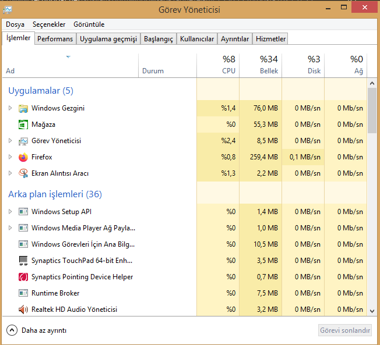380x345 pixels.
Task: Select Realtek HD Audio Yöneticisi name
Action: (74, 310)
